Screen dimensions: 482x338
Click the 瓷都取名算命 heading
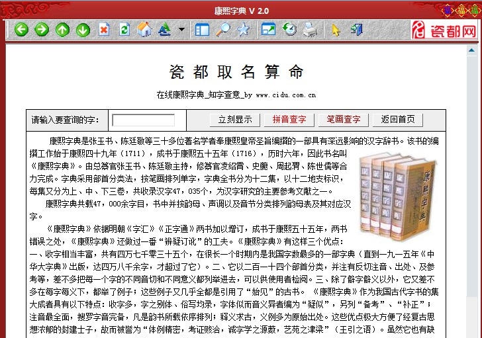(x=236, y=72)
